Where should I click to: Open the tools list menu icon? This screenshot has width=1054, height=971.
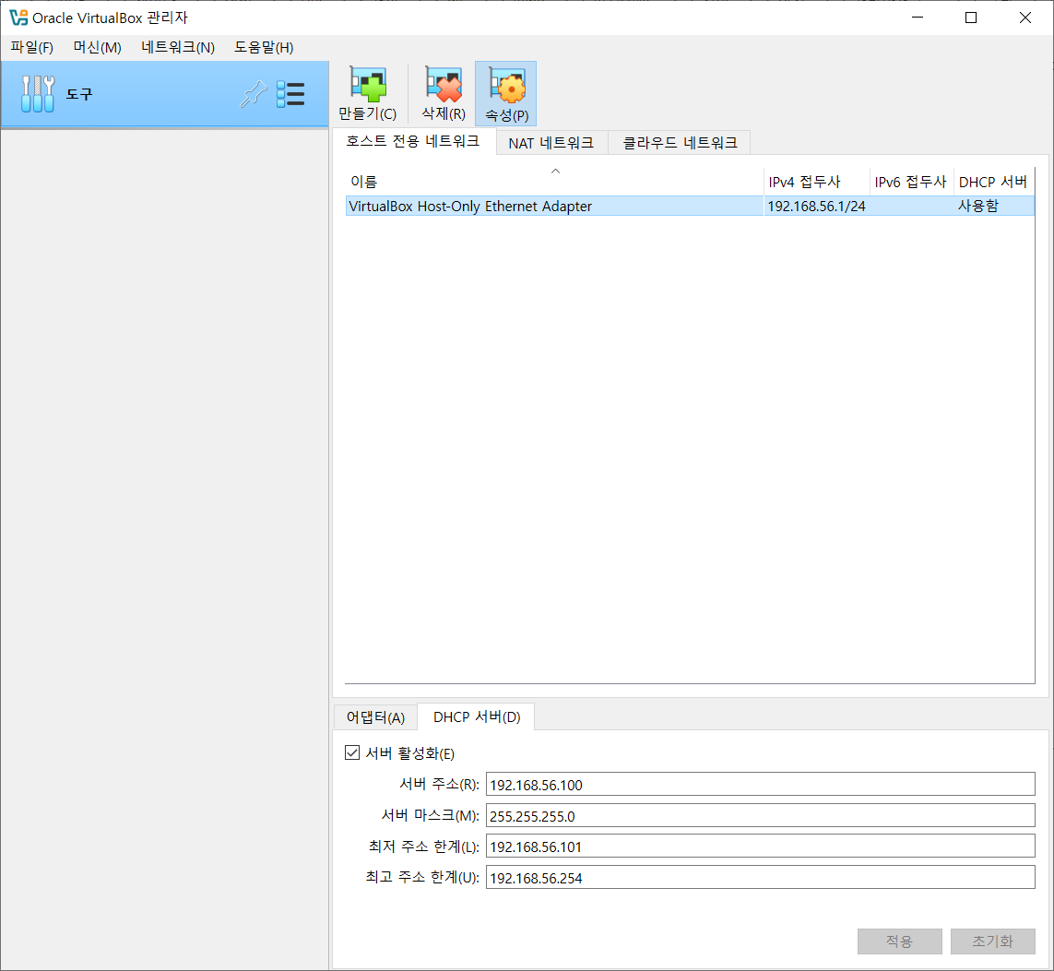point(290,94)
